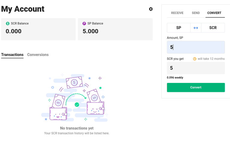230x141 pixels.
Task: Switch to the Receive tab
Action: [x=177, y=13]
